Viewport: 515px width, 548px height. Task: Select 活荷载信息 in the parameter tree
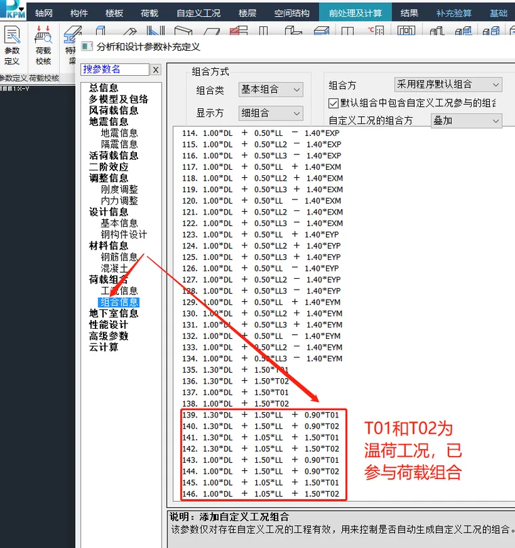pos(114,156)
